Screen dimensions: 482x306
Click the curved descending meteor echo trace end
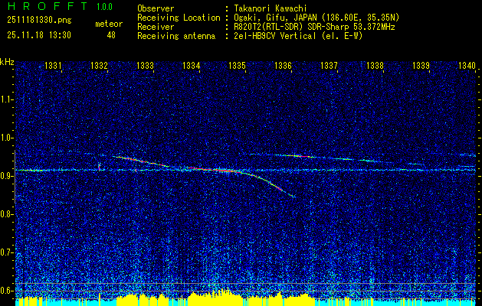pyautogui.click(x=293, y=196)
